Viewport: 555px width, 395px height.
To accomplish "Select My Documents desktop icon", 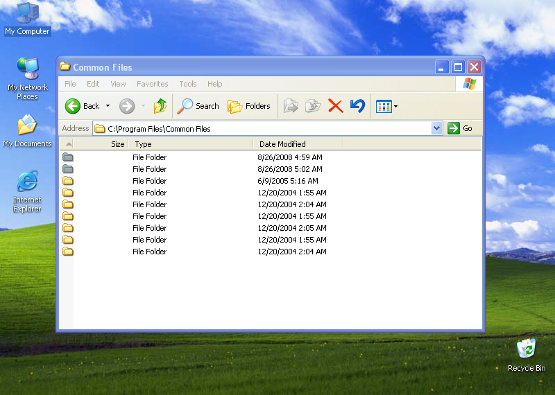I will [27, 131].
